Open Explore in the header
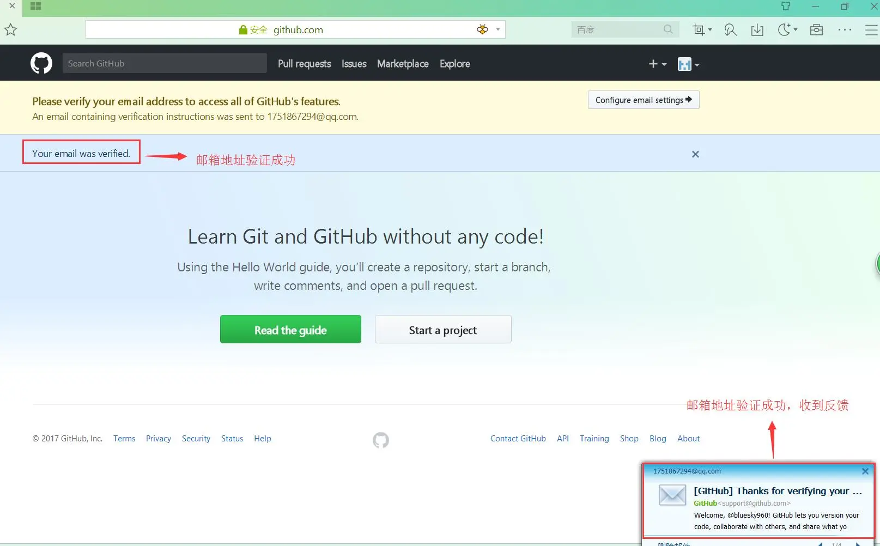880x546 pixels. pos(455,64)
